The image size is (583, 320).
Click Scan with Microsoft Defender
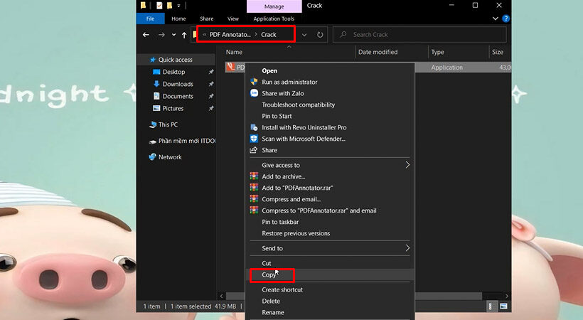[x=303, y=139]
